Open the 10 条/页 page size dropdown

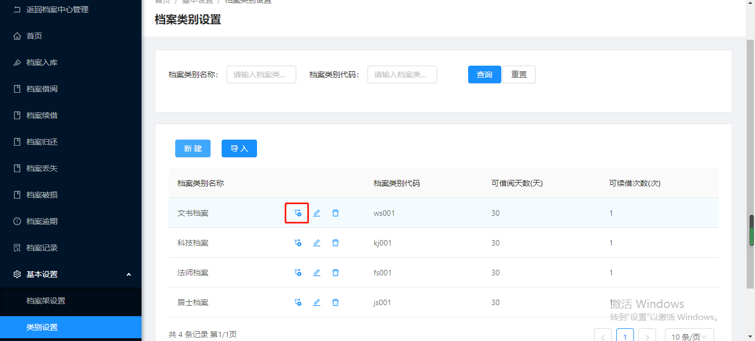[689, 337]
